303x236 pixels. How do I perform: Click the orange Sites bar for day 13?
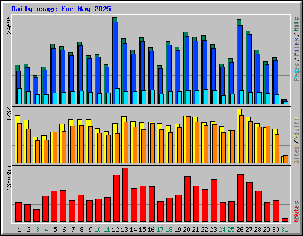click(x=126, y=142)
